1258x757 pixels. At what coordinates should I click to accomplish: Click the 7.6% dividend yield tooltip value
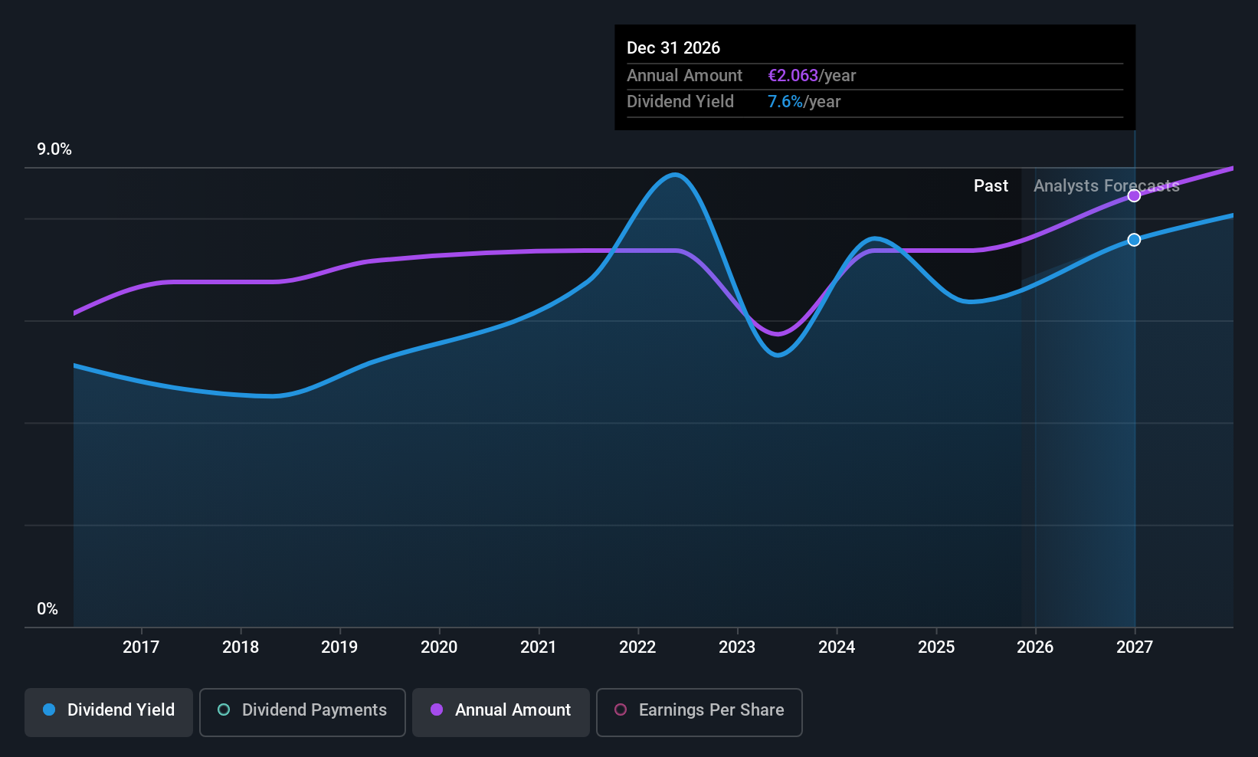785,102
